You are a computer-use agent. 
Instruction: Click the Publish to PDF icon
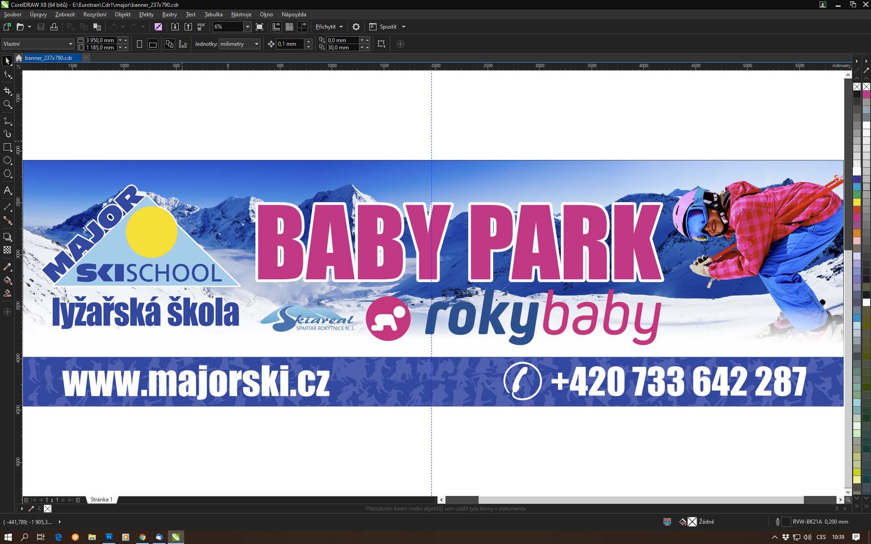click(x=201, y=27)
